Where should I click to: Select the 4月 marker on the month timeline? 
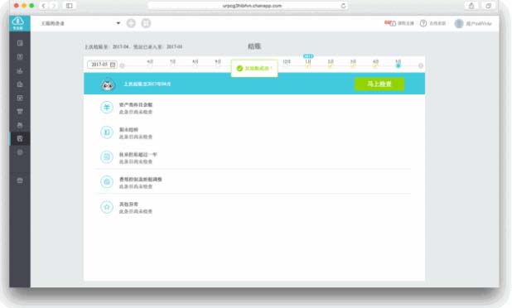click(375, 63)
